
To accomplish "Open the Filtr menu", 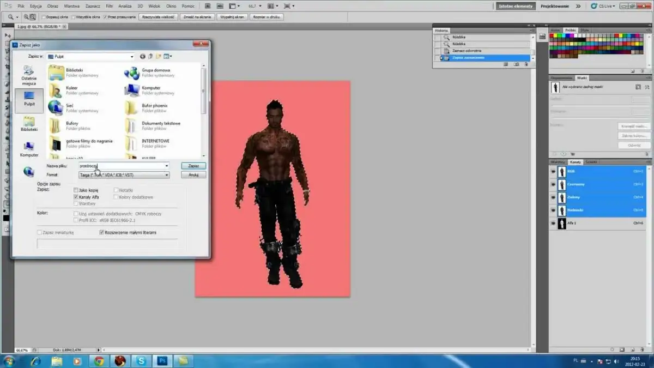I will pyautogui.click(x=110, y=6).
